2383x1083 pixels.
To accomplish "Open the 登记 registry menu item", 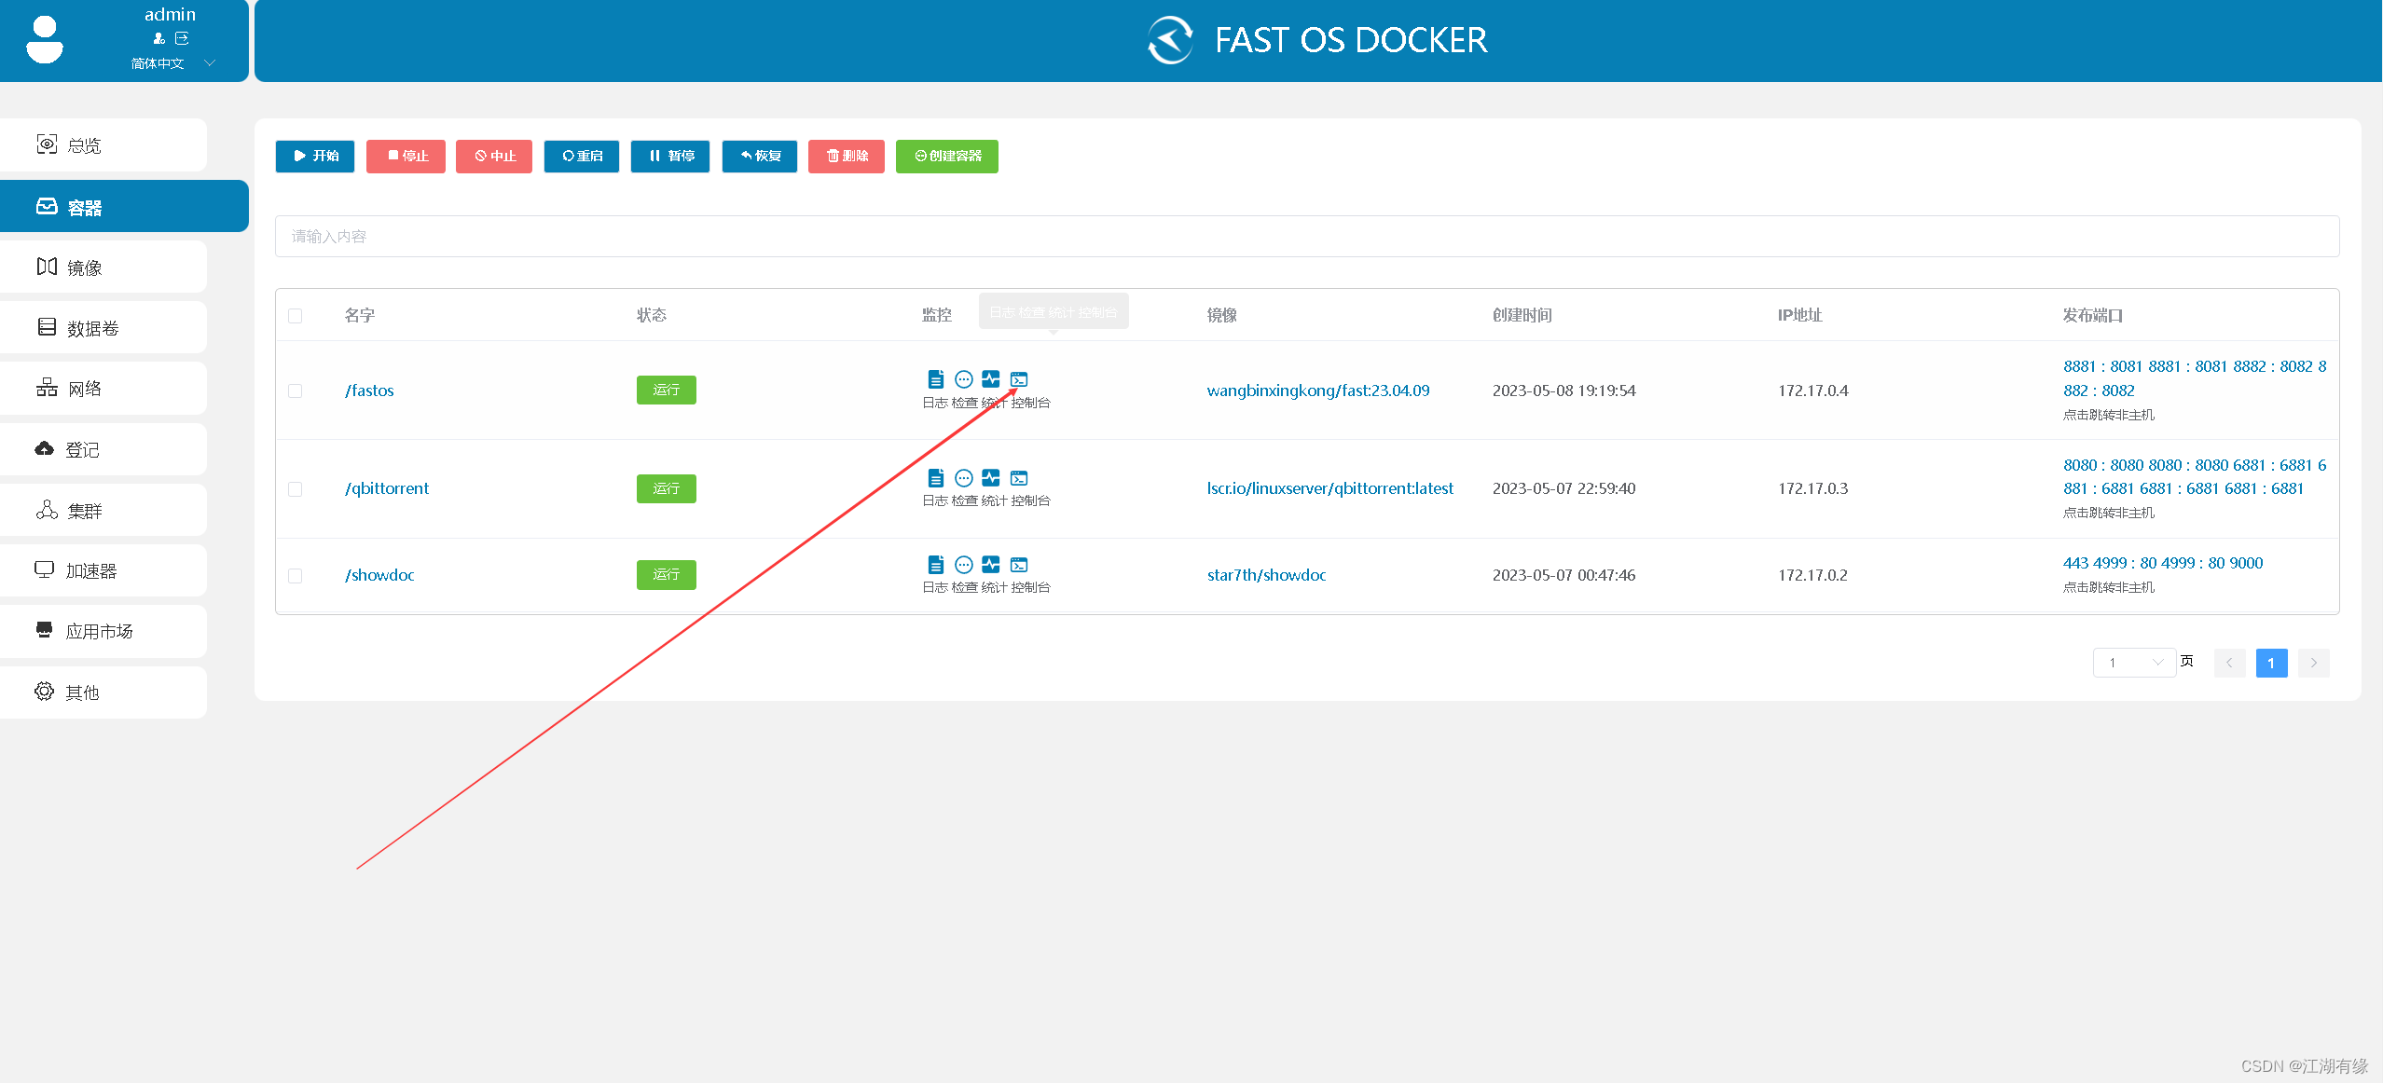I will [103, 449].
